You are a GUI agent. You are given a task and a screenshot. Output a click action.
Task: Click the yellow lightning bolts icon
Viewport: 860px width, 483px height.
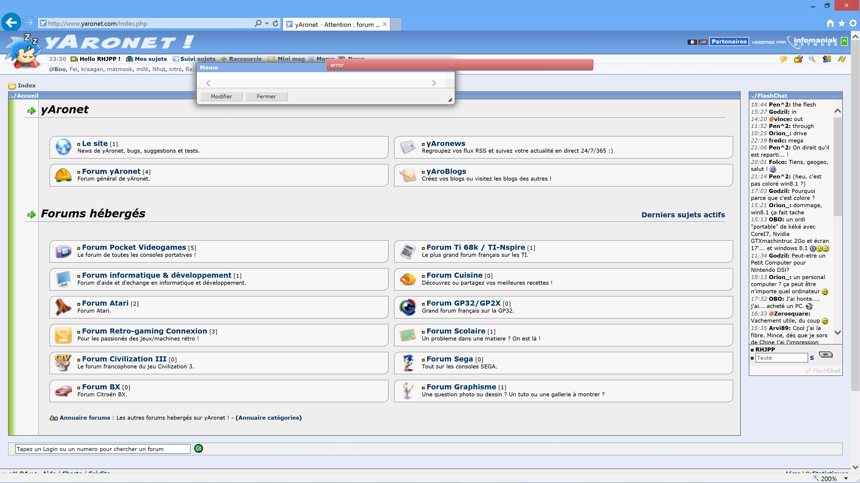coord(842,59)
